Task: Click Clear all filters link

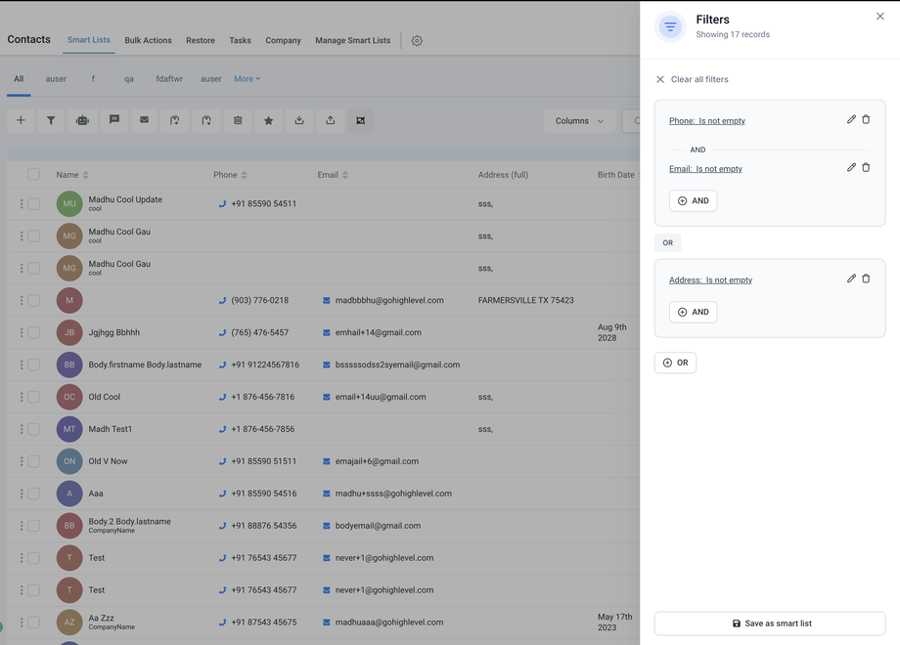Action: coord(698,79)
